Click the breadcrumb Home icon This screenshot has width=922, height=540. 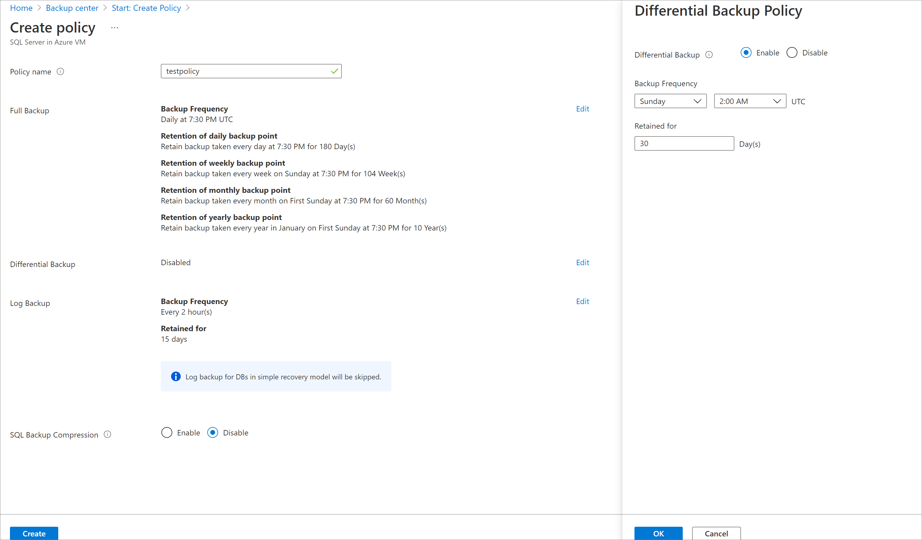[21, 7]
